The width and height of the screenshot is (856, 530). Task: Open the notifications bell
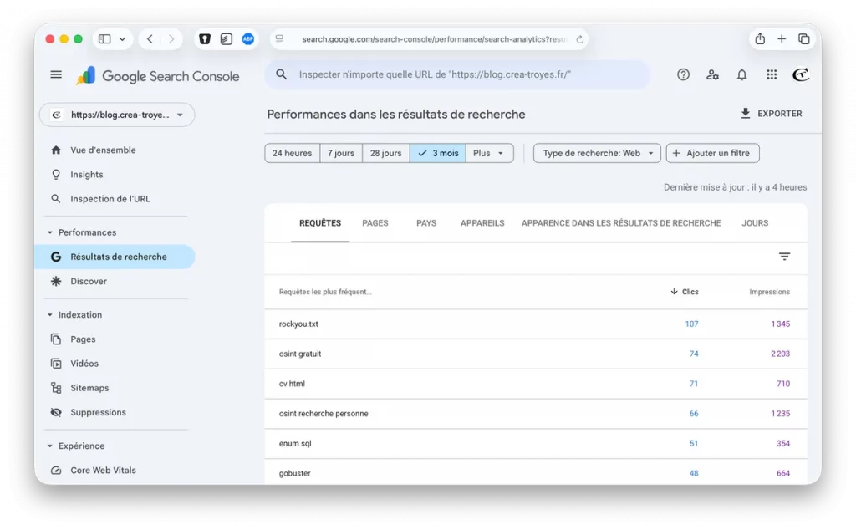741,74
